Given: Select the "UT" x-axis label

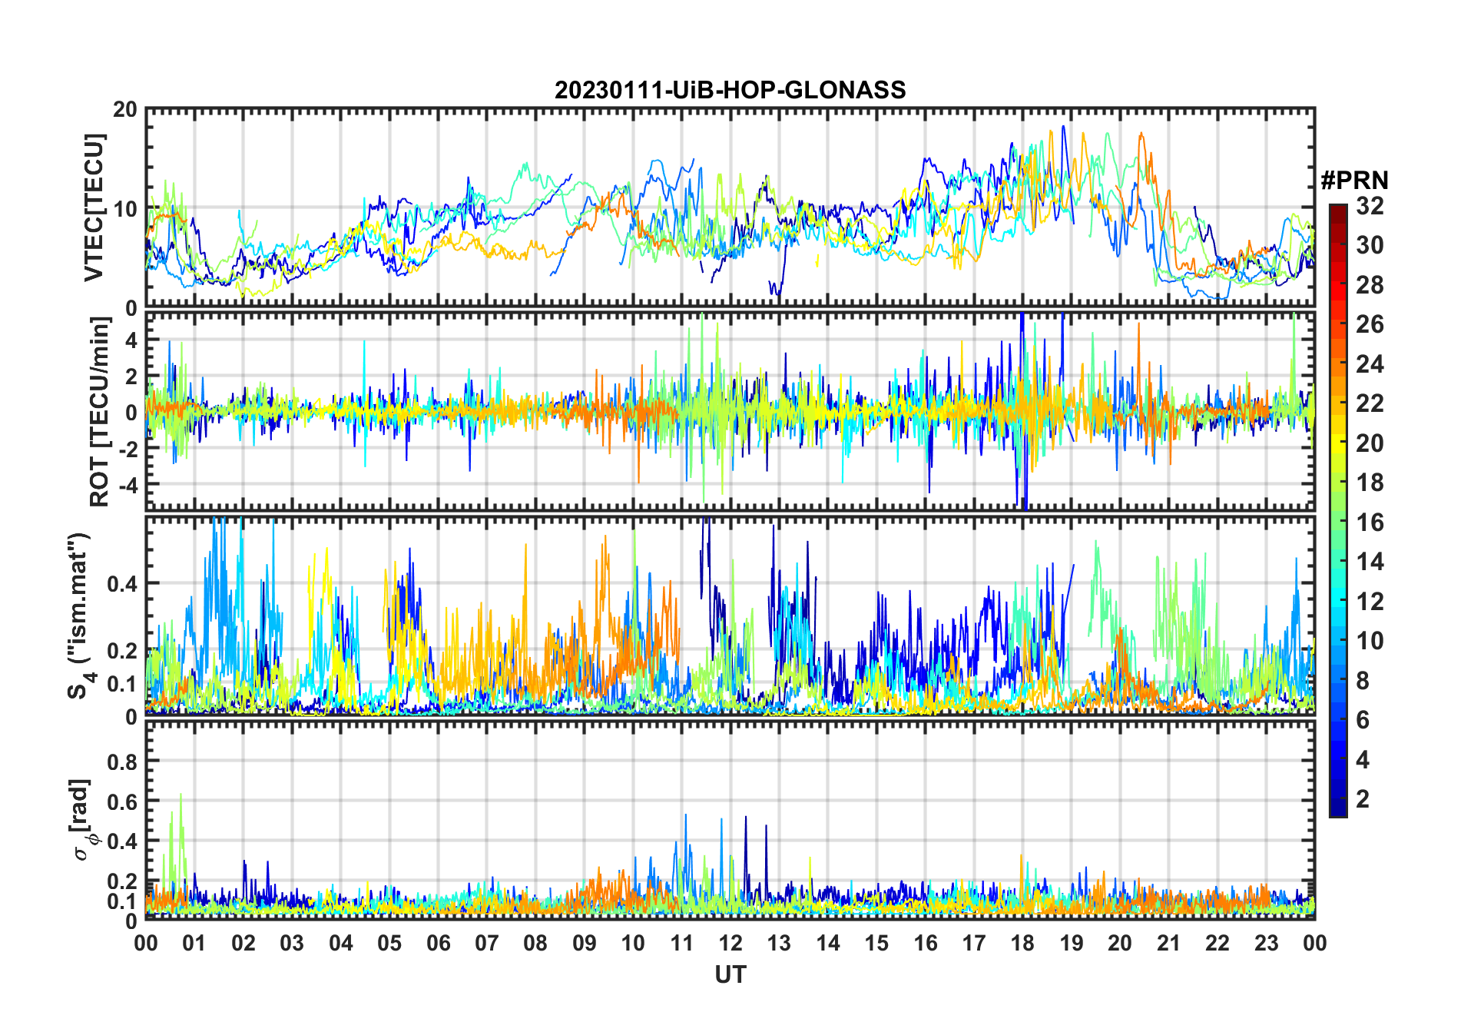Looking at the screenshot, I should point(730,974).
